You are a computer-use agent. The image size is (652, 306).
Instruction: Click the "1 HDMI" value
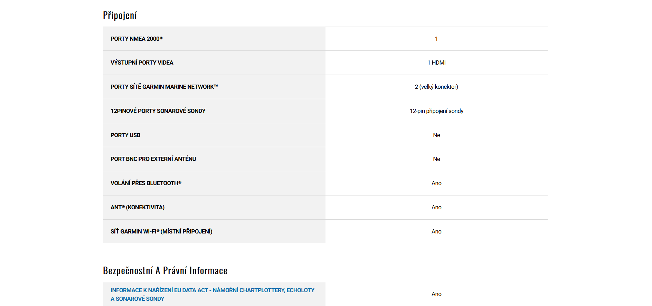(436, 63)
